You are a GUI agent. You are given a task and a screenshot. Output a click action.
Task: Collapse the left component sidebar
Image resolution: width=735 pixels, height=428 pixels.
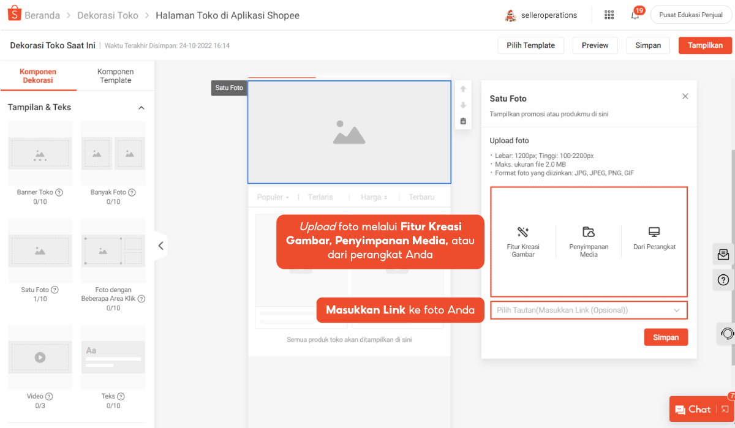pyautogui.click(x=160, y=246)
